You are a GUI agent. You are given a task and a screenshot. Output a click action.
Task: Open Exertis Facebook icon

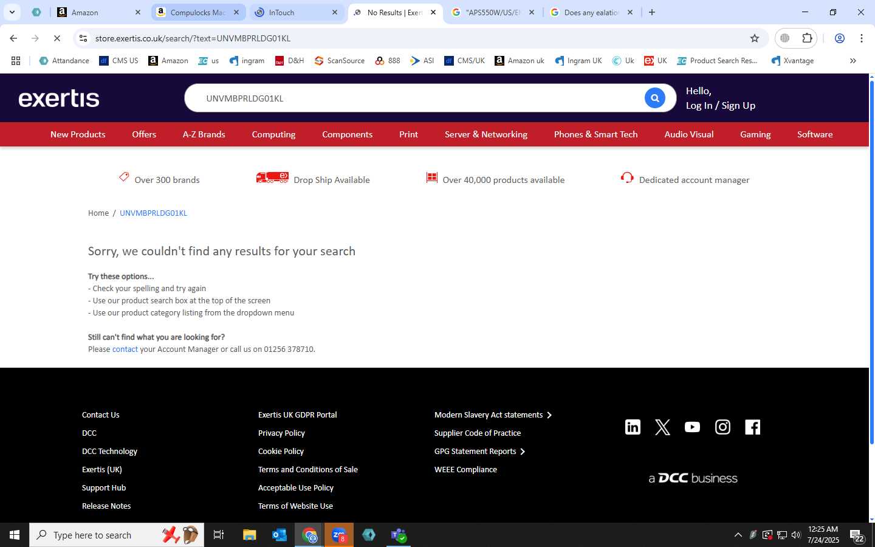coord(752,427)
